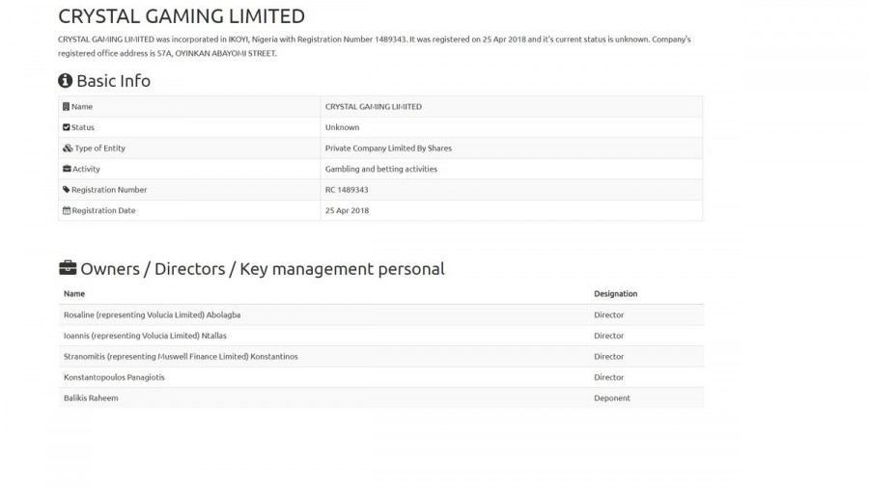Select the Rosaline Abolagba director entry
Screen dimensions: 869x488
click(x=152, y=315)
